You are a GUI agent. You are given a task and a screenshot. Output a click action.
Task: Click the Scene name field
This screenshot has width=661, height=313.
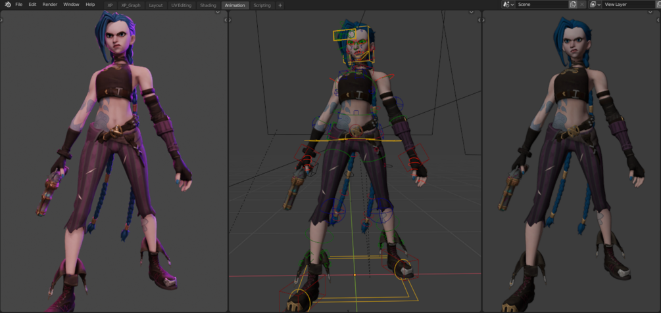click(542, 4)
